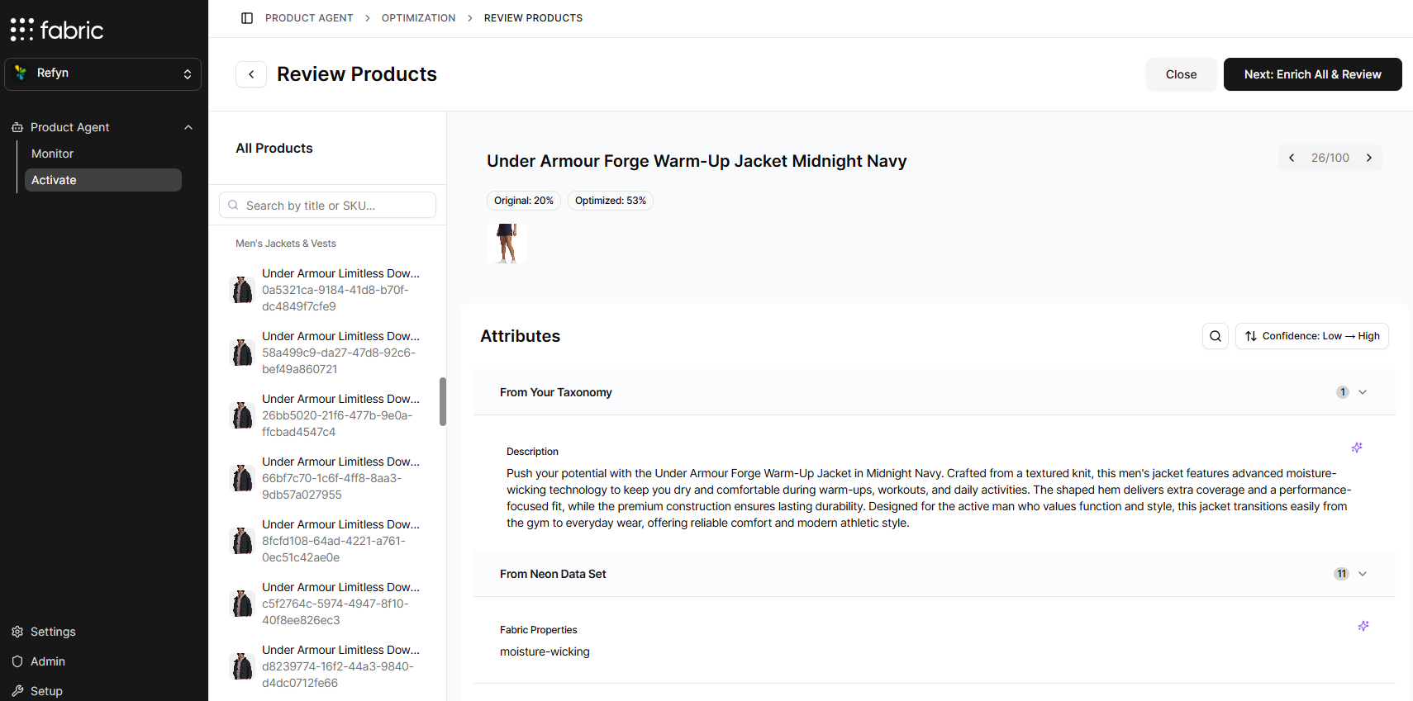Select product with SKU c5f2764c-5974-4947-8f10
Screen dimensions: 1413x701
(327, 604)
